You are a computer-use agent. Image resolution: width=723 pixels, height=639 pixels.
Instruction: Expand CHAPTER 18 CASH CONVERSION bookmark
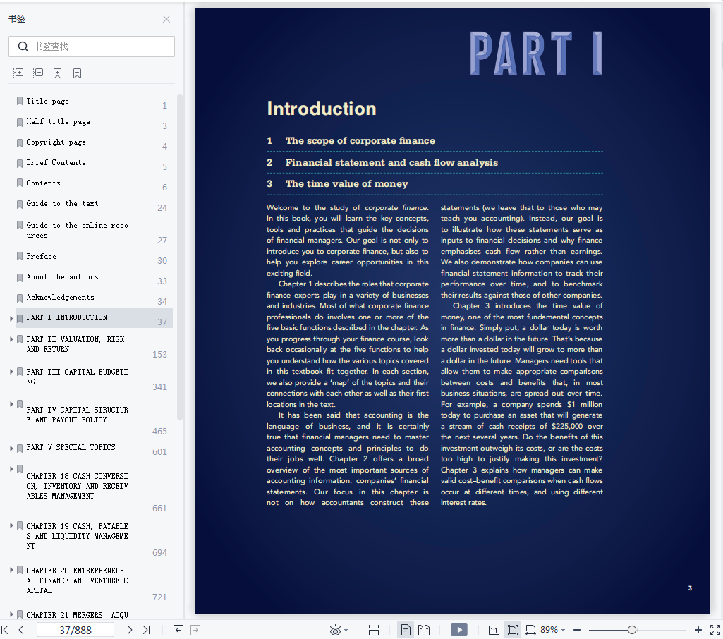pos(11,469)
